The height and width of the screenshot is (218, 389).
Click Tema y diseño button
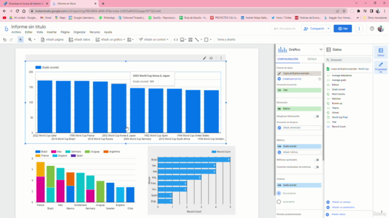click(x=226, y=39)
